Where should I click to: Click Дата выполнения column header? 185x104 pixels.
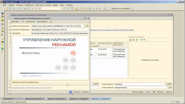pyautogui.click(x=105, y=43)
